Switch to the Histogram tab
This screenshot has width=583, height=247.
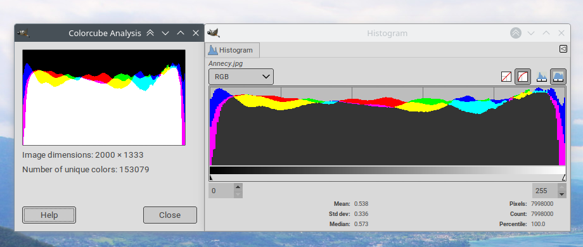click(x=232, y=50)
